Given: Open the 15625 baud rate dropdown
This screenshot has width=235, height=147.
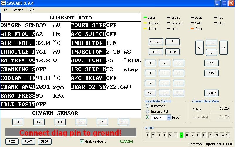Looking at the screenshot, I should click(169, 117).
